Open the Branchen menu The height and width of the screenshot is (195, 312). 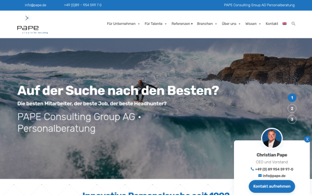click(205, 24)
